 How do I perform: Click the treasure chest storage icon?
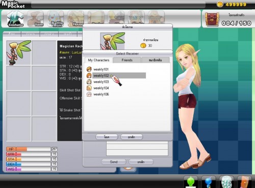tap(212, 19)
